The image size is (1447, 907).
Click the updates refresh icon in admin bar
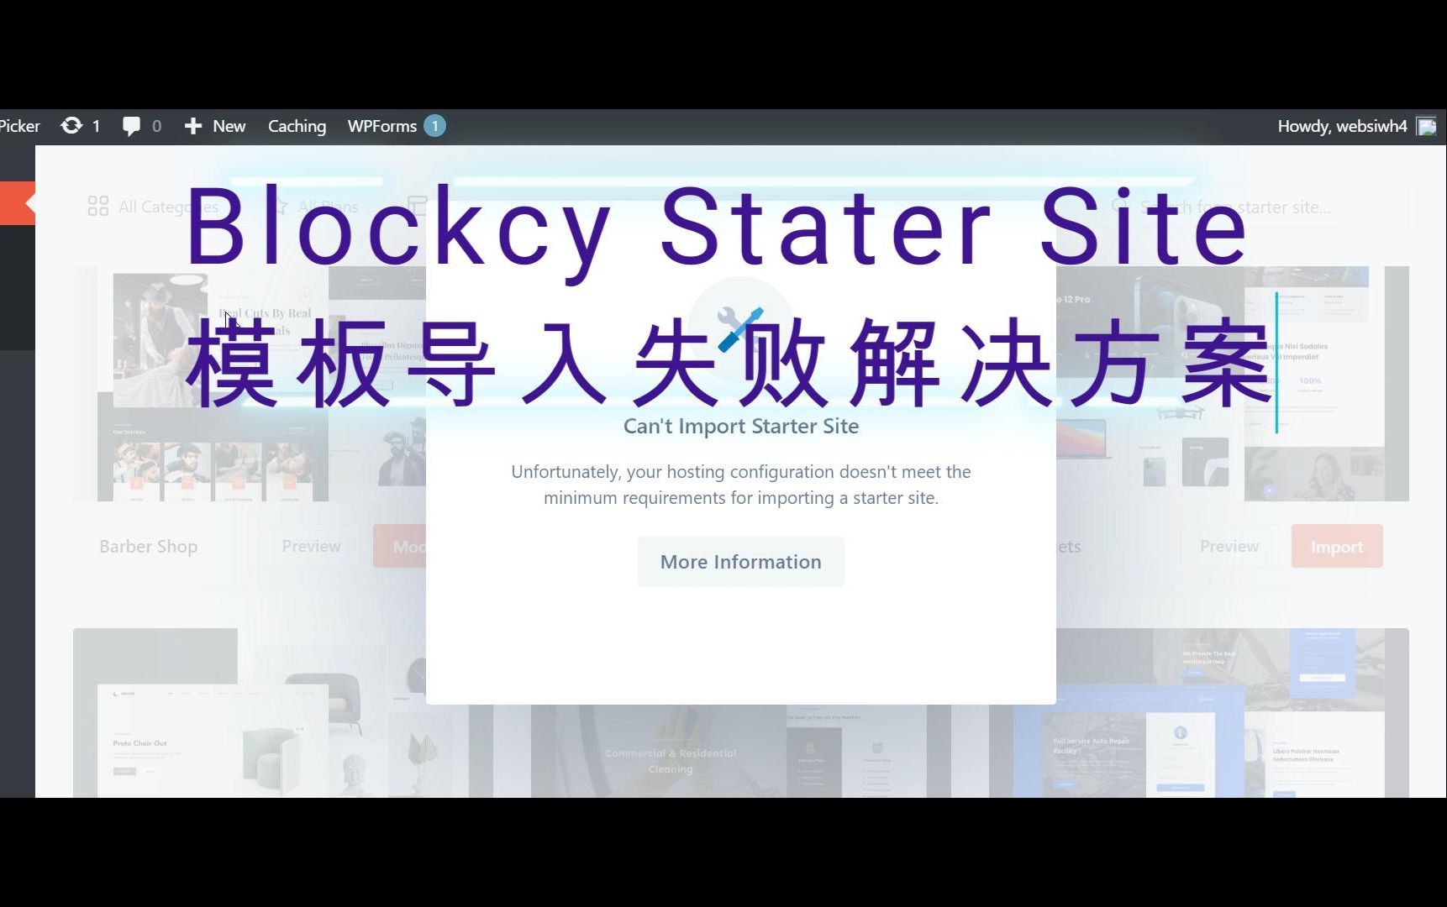71,126
